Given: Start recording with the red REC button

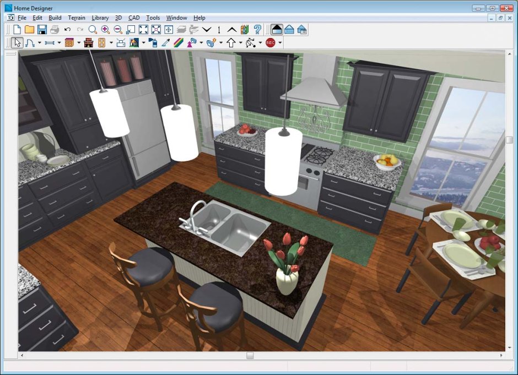Looking at the screenshot, I should pos(270,42).
